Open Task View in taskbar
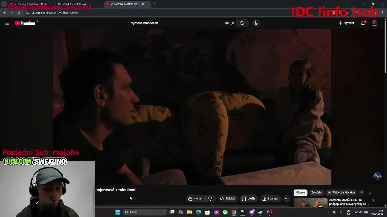The image size is (387, 217). (172, 212)
